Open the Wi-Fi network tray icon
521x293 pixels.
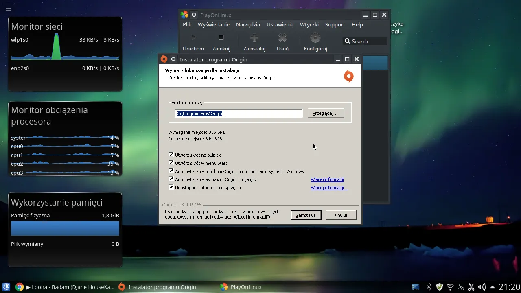450,287
